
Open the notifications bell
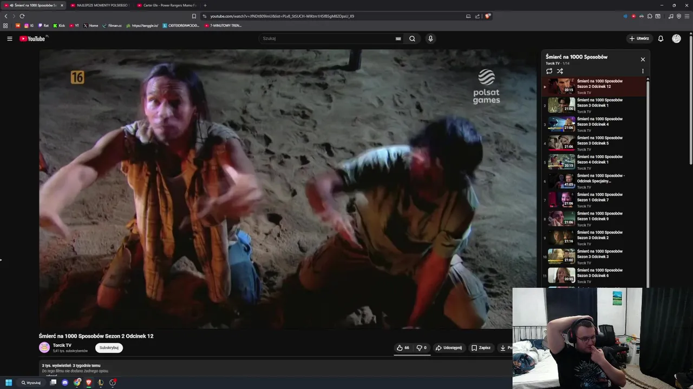tap(661, 38)
